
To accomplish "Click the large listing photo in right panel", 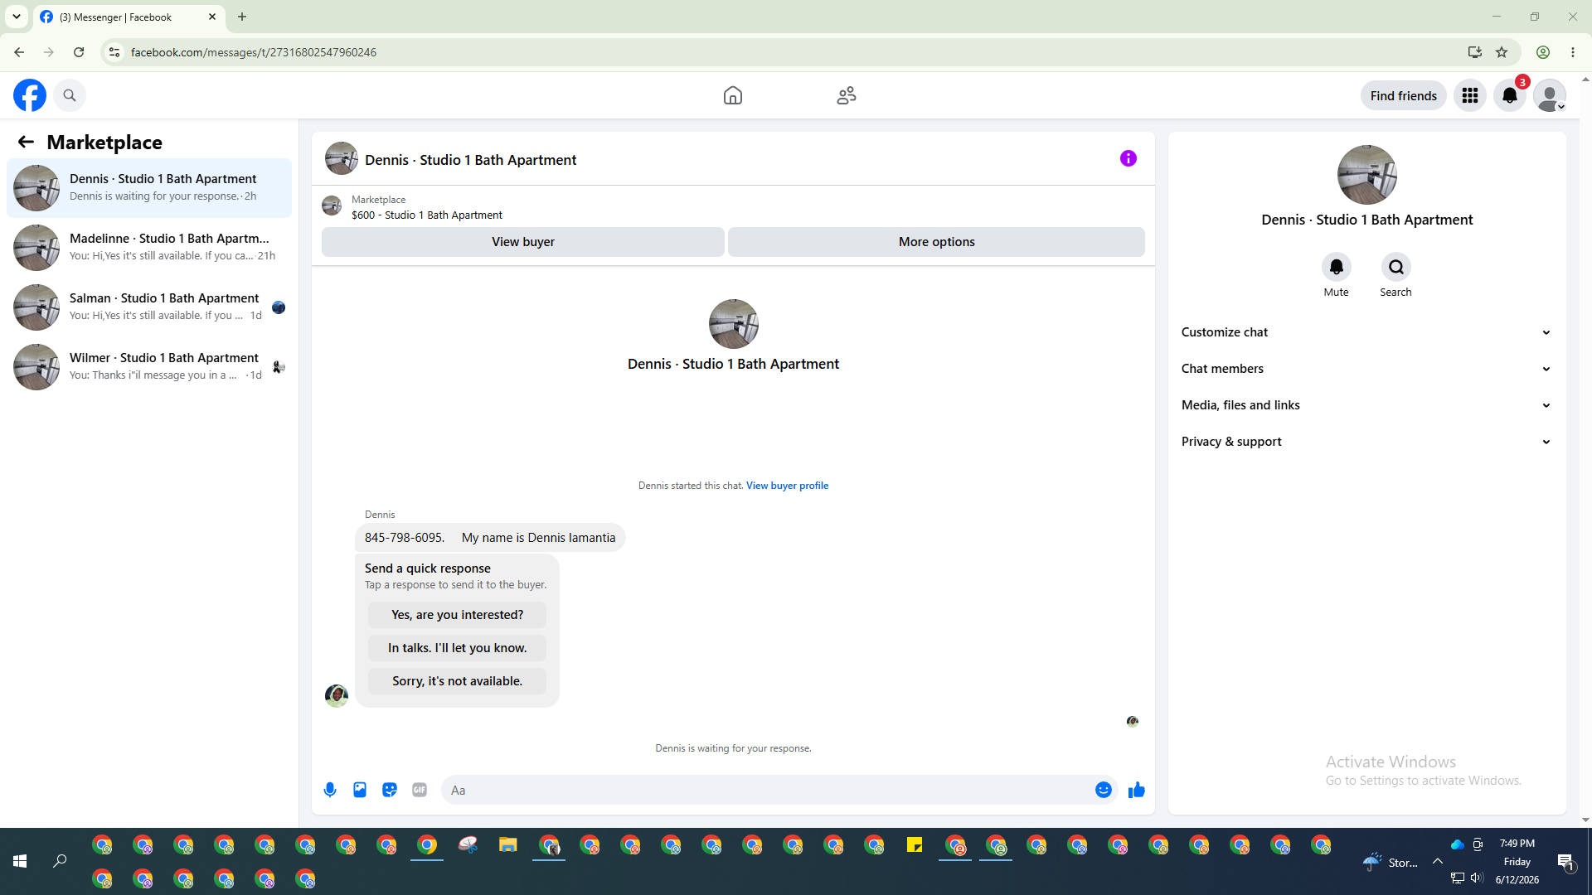I will (1367, 175).
